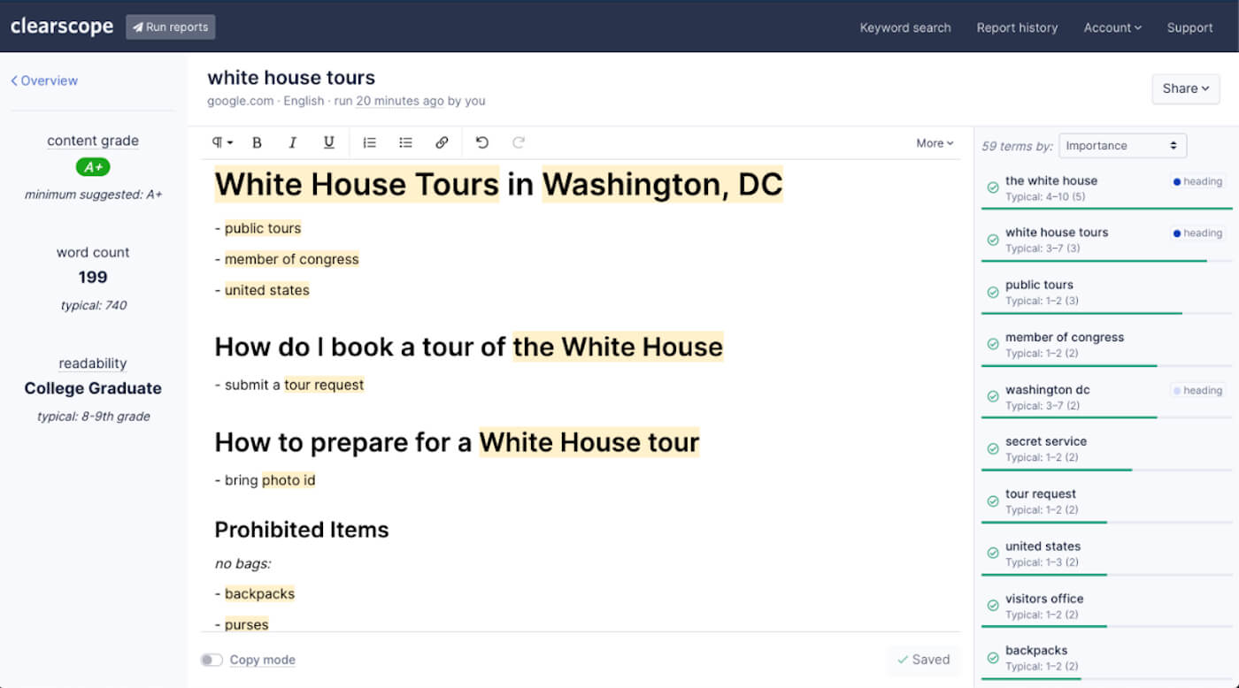
Task: Click the Run reports button
Action: (x=170, y=27)
